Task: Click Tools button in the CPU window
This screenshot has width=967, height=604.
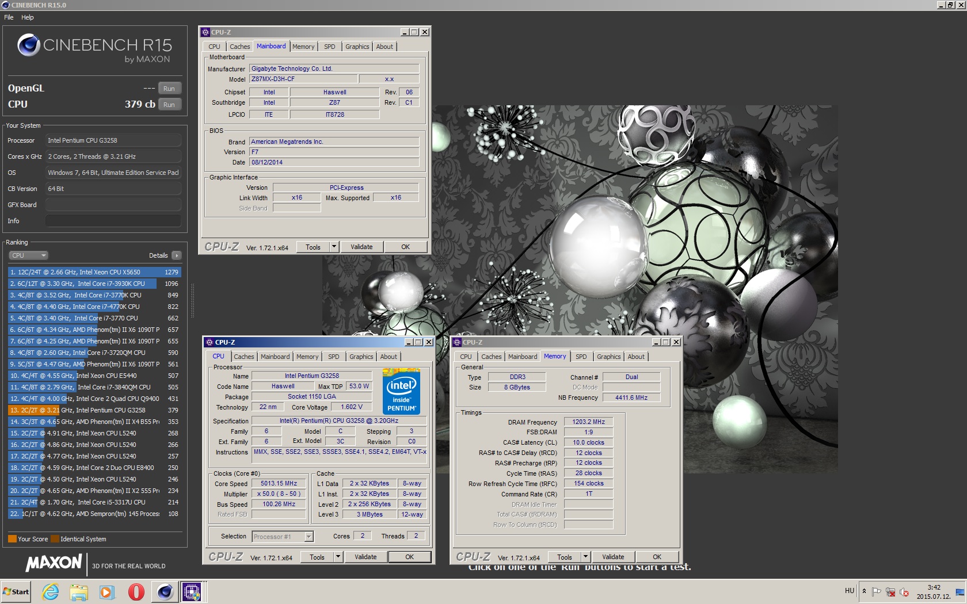Action: point(317,557)
